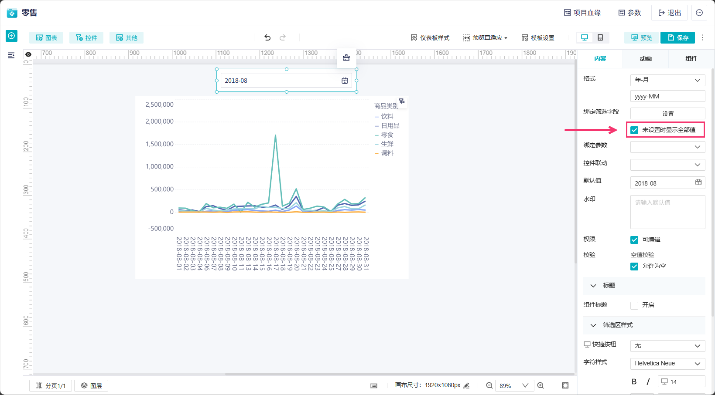Switch to the 内容 tab
715x395 pixels.
600,59
